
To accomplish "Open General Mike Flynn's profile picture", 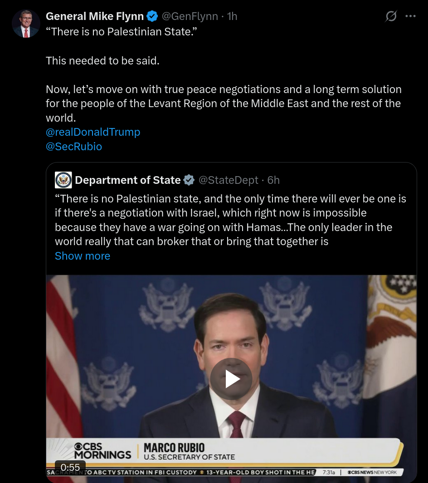I will tap(26, 24).
